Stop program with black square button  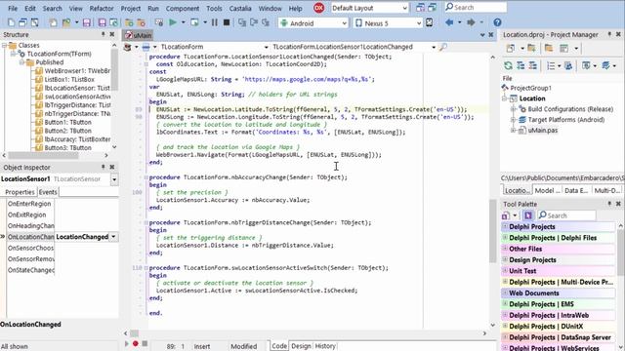[227, 22]
